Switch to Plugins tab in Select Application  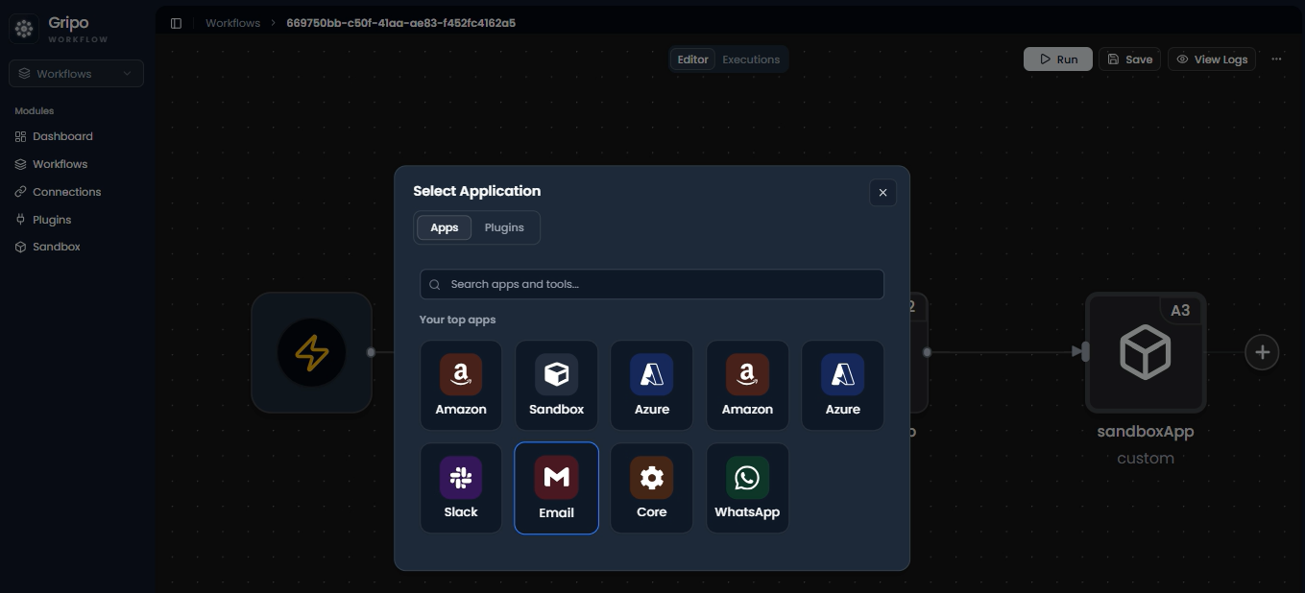click(x=504, y=227)
